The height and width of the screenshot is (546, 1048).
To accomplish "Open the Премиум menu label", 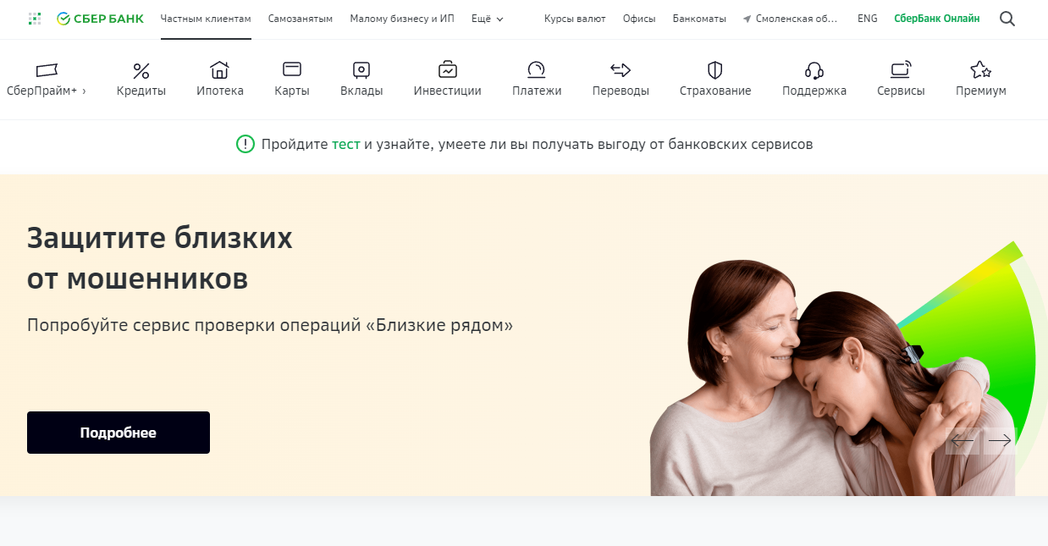I will click(981, 91).
